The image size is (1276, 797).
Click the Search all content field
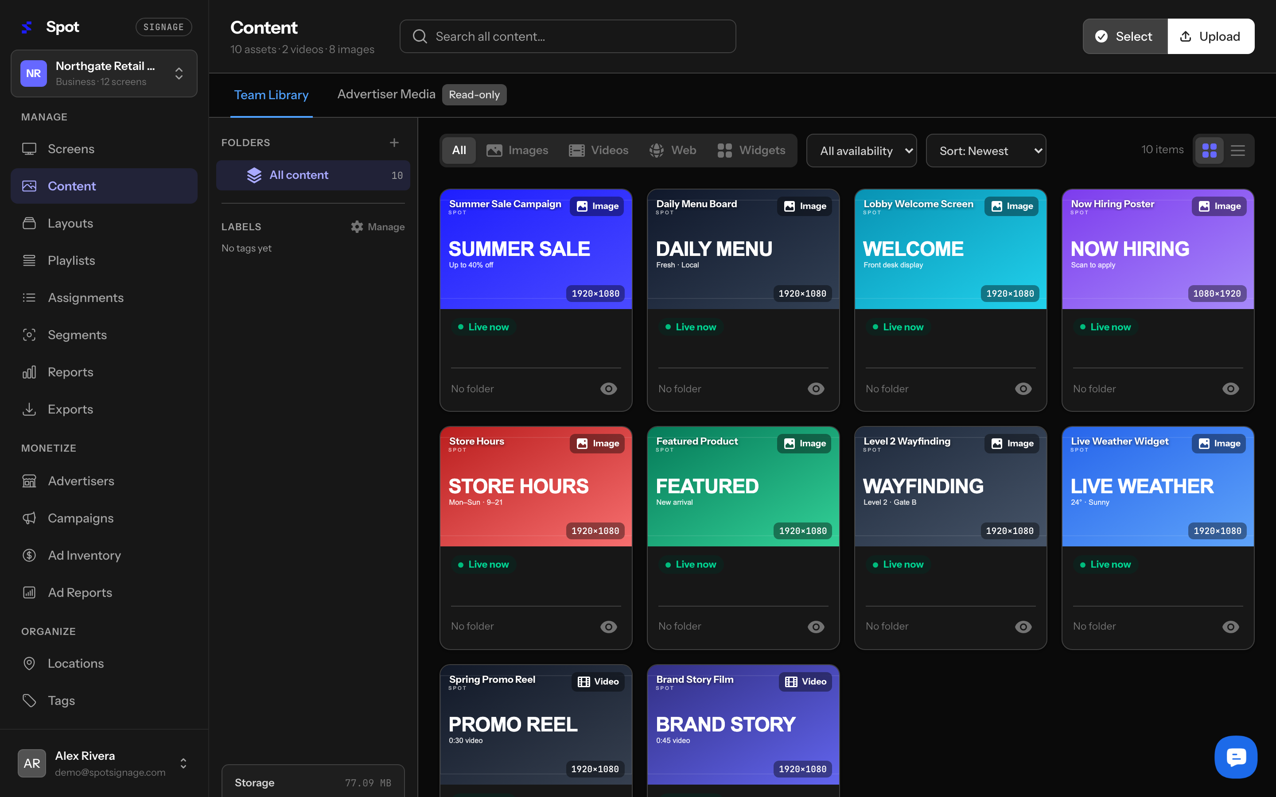tap(568, 36)
